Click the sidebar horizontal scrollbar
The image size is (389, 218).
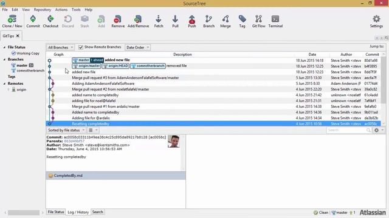tap(24, 213)
